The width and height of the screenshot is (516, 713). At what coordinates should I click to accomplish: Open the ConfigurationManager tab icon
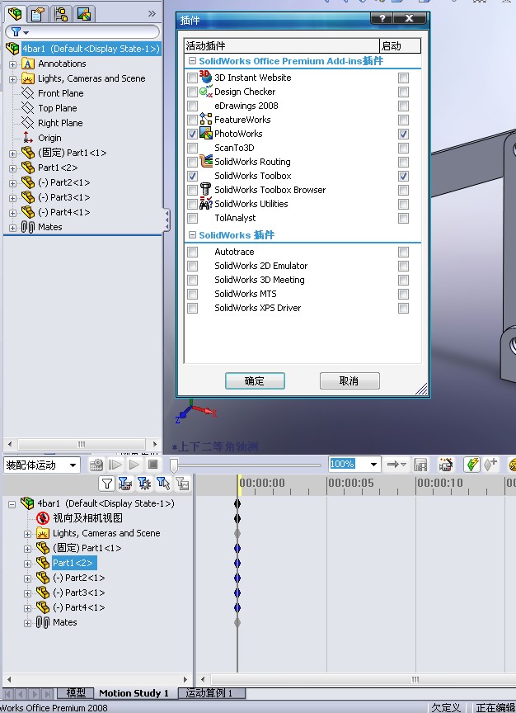pyautogui.click(x=61, y=14)
